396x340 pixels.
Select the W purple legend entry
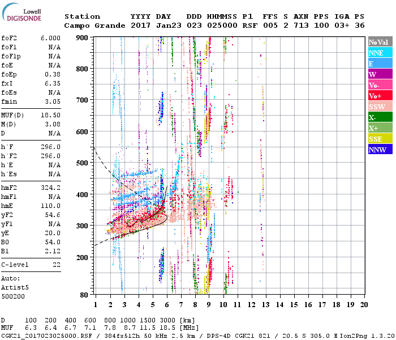379,74
